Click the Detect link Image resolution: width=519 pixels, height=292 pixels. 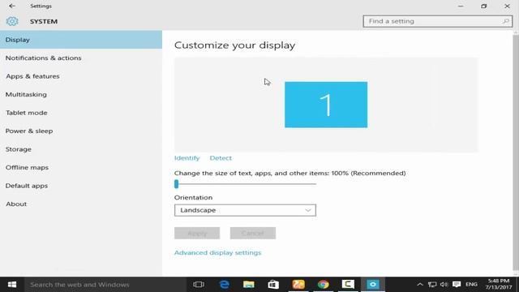coord(221,158)
